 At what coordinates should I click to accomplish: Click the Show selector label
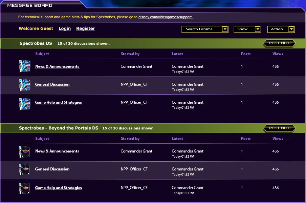[242, 29]
